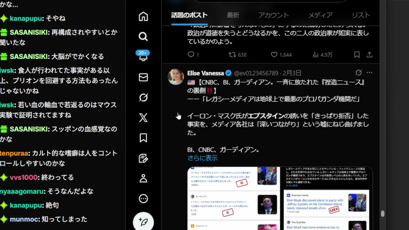Open the Profile person icon in sidebar
The image size is (409, 230).
[x=143, y=178]
